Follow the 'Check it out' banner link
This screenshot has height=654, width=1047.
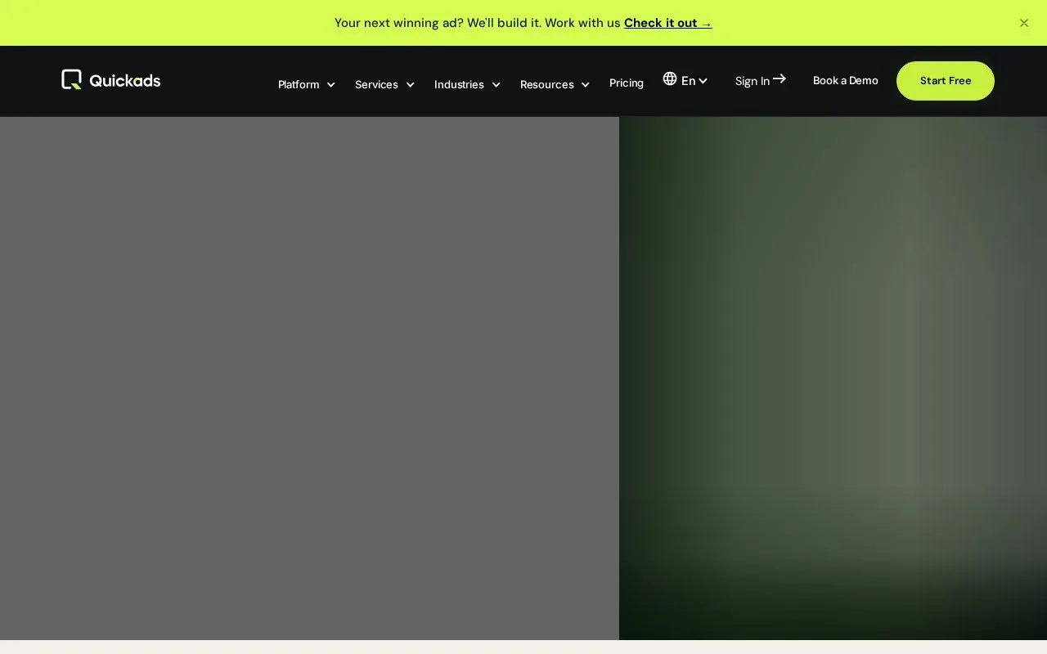[x=668, y=23]
